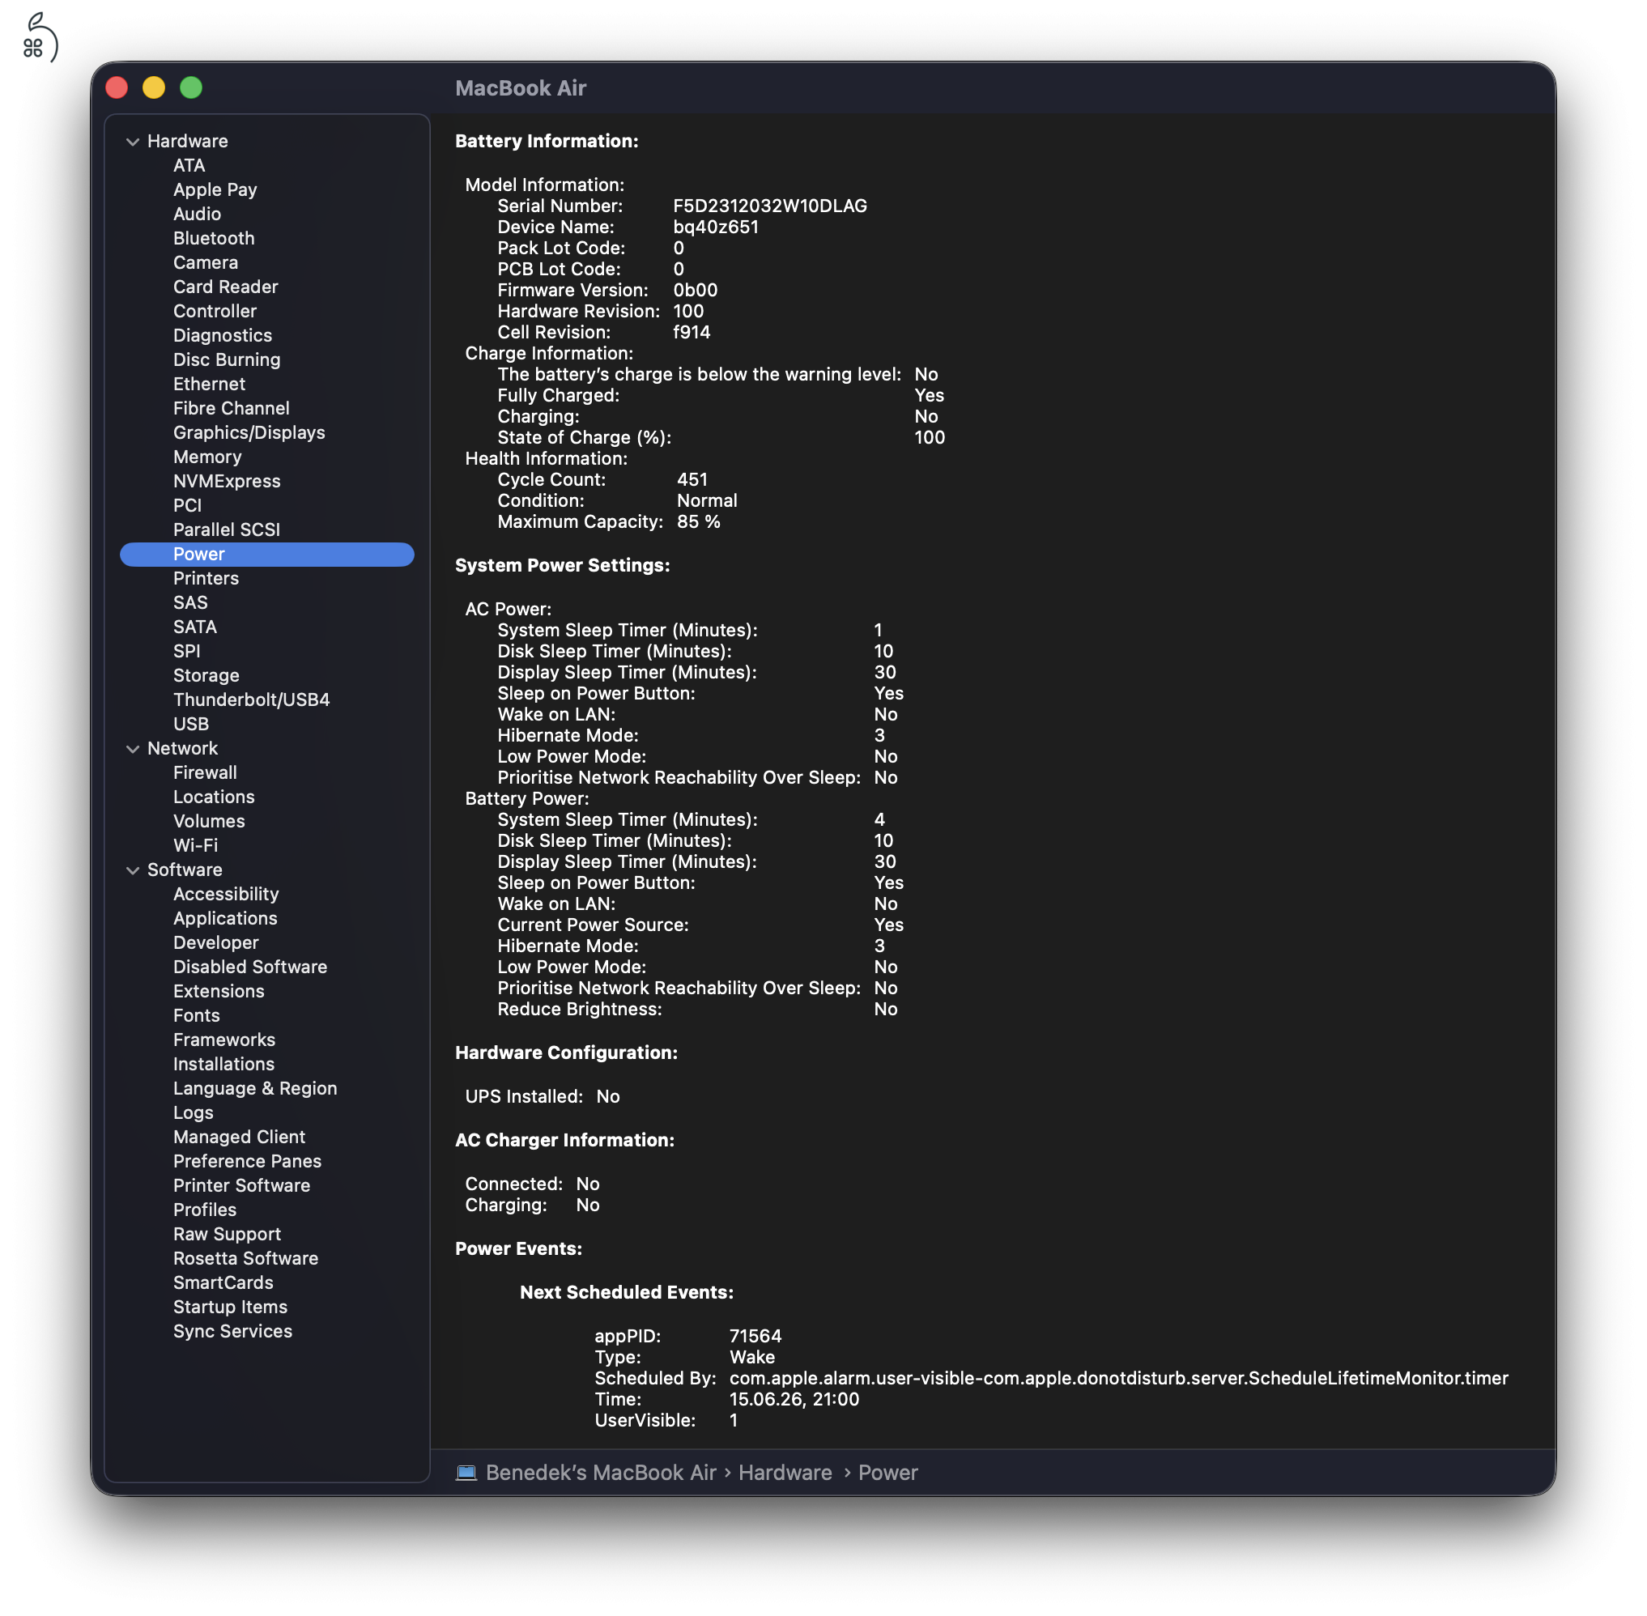Open Fonts under Software
This screenshot has width=1647, height=1616.
click(196, 1016)
